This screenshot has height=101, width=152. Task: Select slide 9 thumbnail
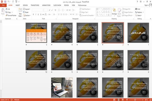click(x=62, y=60)
